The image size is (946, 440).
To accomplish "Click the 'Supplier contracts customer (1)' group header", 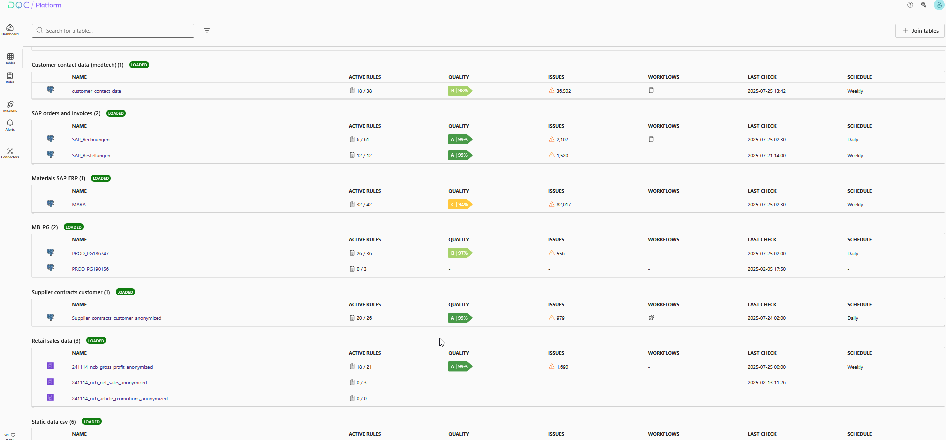I will (71, 292).
